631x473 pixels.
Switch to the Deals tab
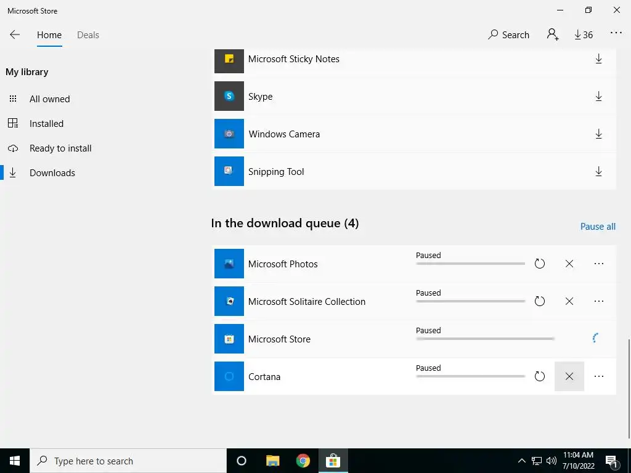pyautogui.click(x=88, y=35)
